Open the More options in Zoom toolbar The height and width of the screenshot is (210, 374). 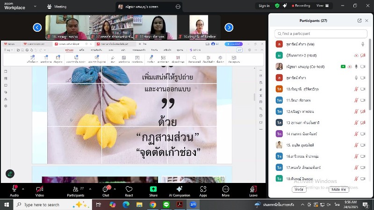point(225,191)
